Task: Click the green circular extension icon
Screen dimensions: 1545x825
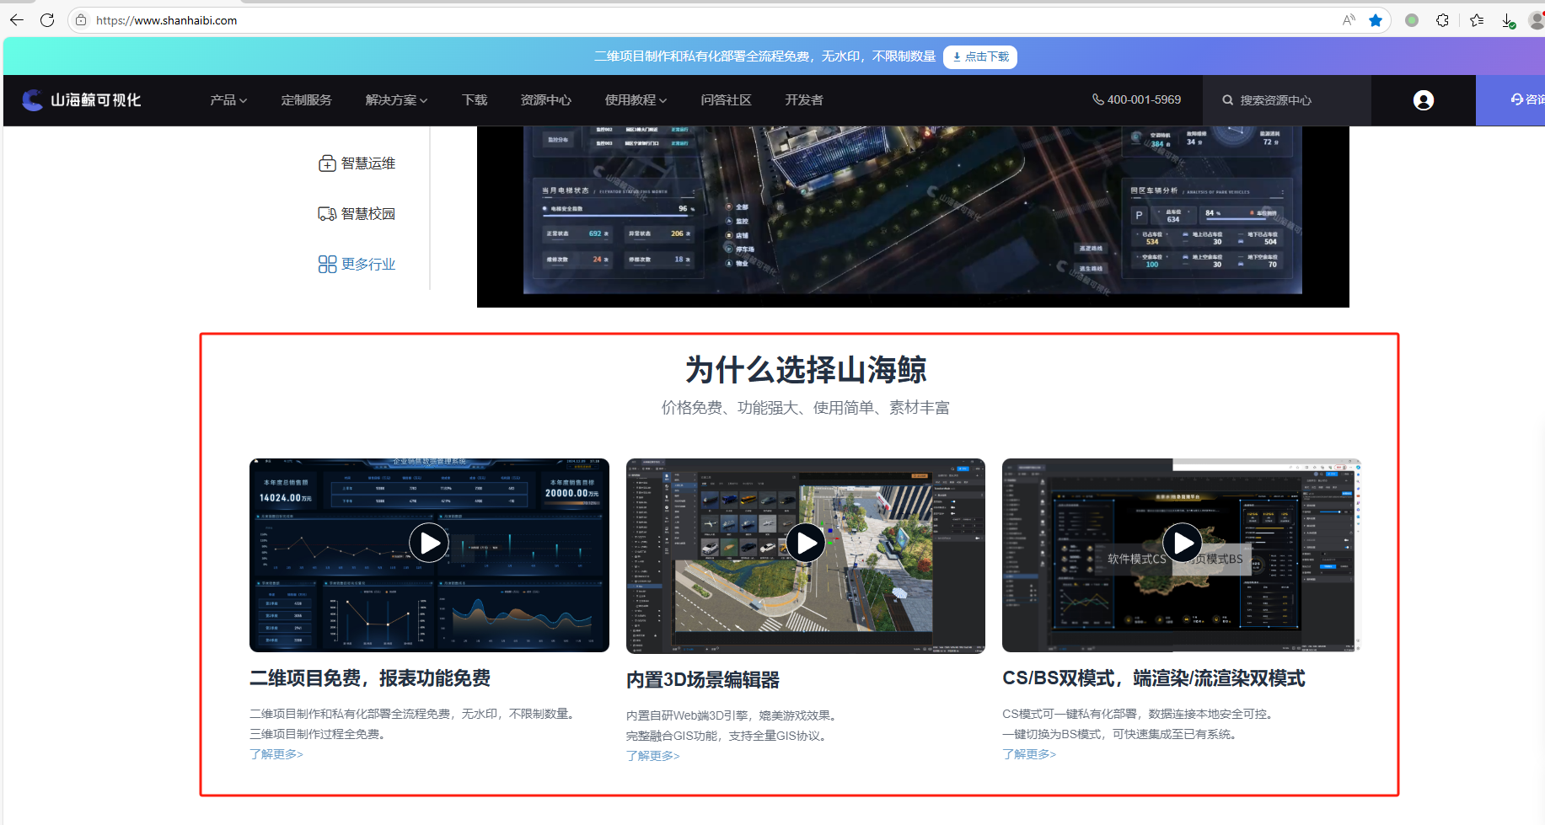Action: coord(1412,20)
